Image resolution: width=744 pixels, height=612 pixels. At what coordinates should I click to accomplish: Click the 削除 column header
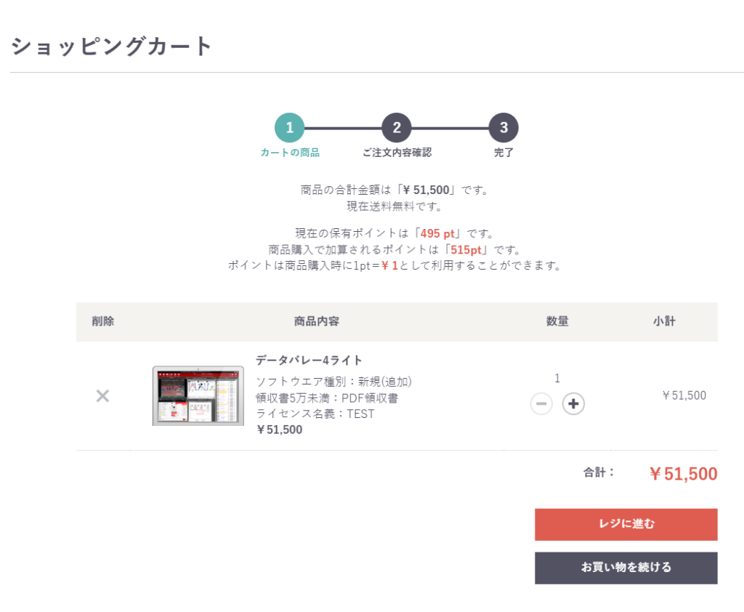(x=102, y=321)
